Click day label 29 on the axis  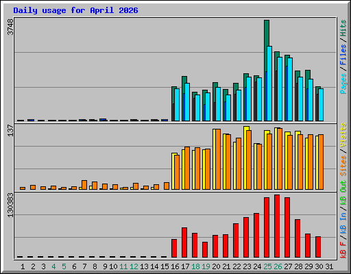point(308,266)
